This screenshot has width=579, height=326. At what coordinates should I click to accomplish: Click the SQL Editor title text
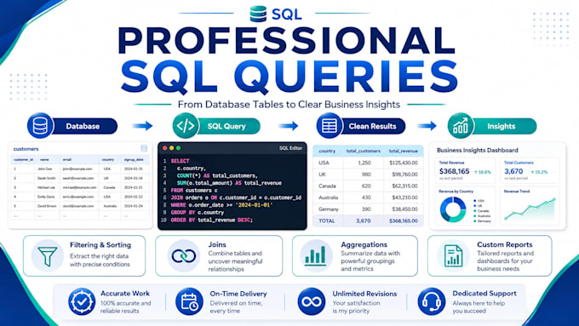(290, 148)
